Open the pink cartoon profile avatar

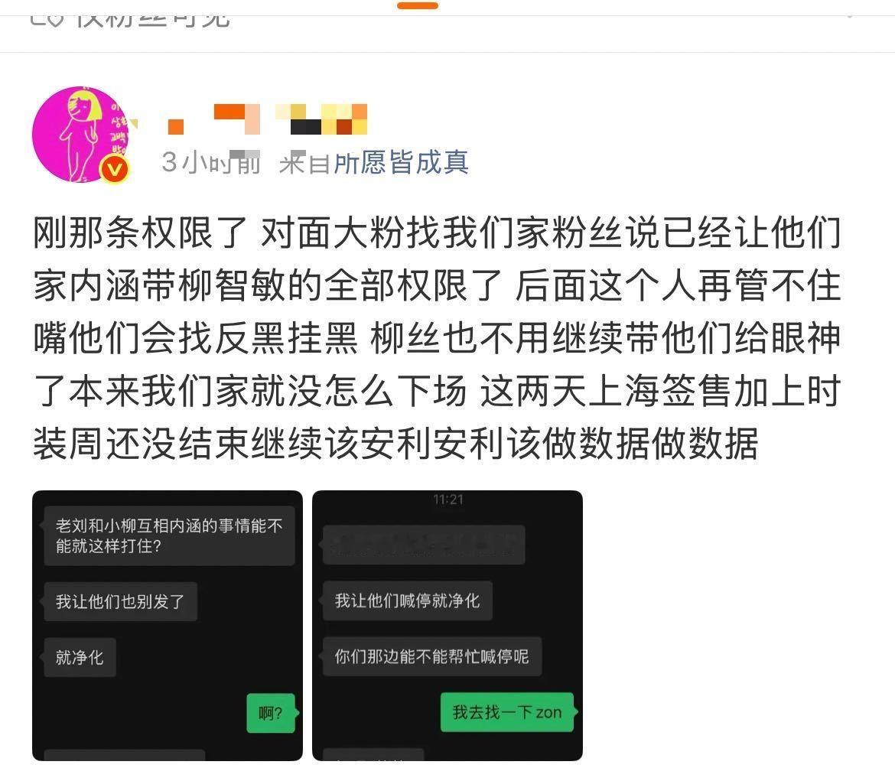pos(81,135)
